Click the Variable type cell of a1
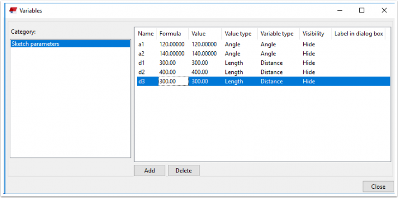398x198 pixels. coord(268,44)
